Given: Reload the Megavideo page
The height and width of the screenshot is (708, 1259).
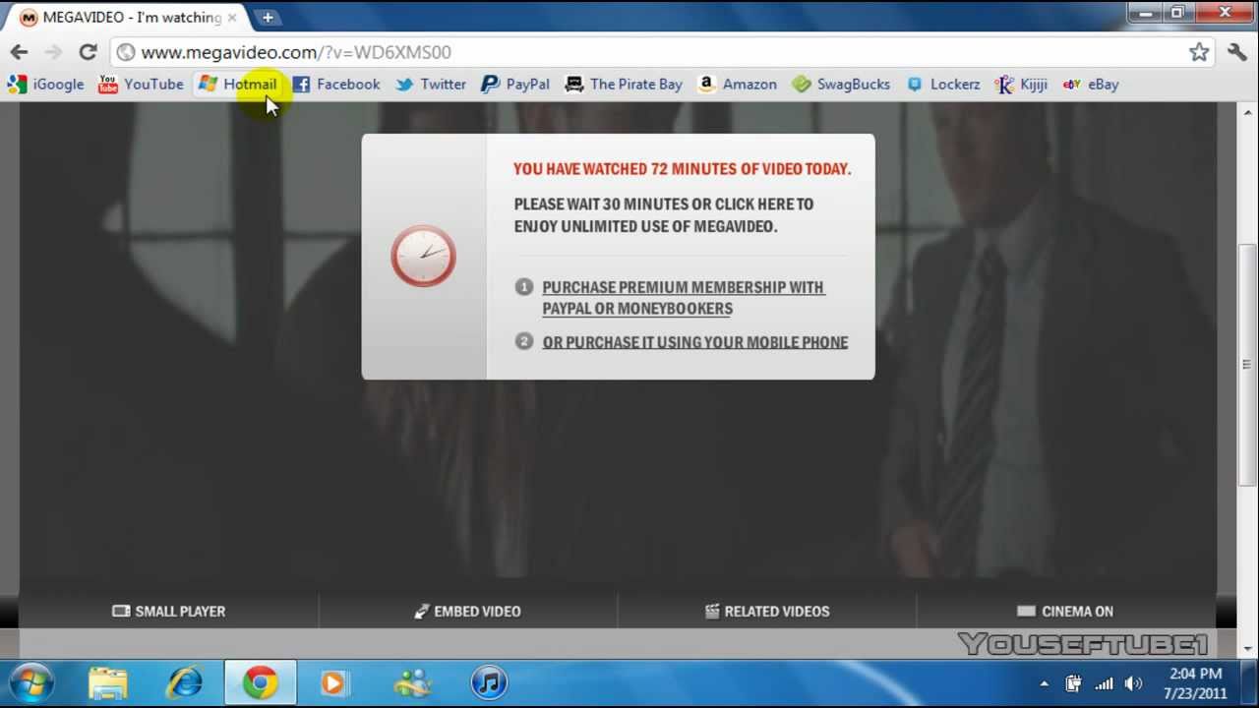Looking at the screenshot, I should 88,52.
